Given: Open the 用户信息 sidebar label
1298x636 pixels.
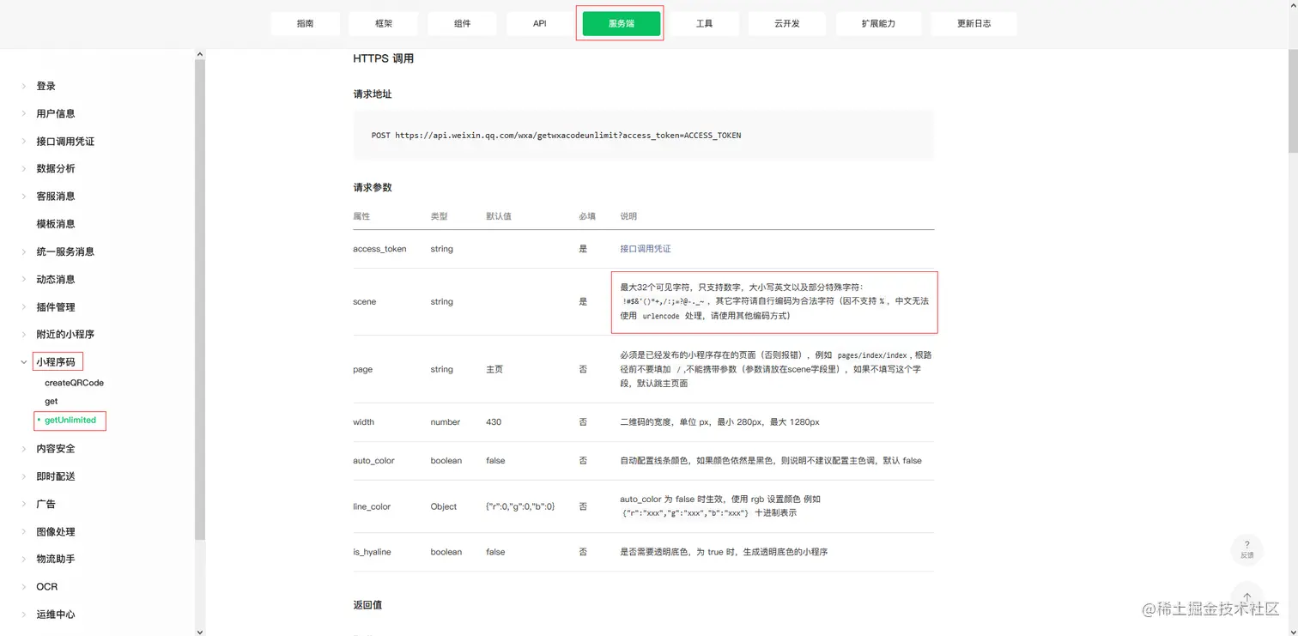Looking at the screenshot, I should tap(56, 113).
